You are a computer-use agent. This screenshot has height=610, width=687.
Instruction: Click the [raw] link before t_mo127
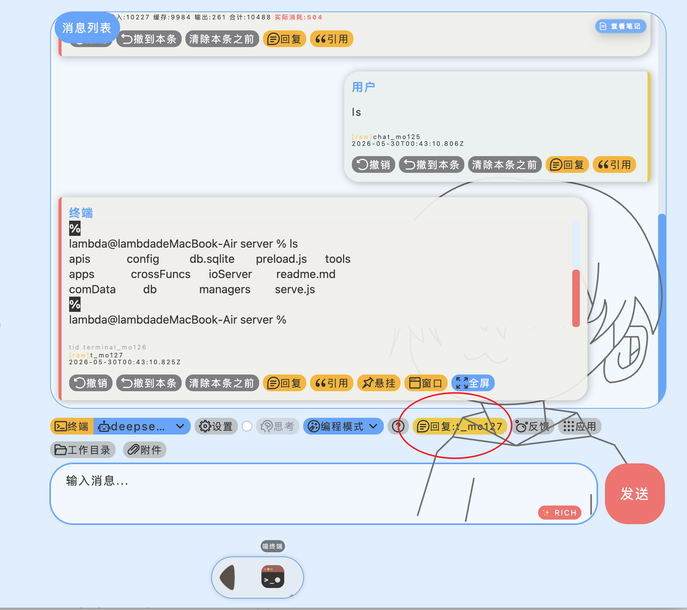point(79,355)
